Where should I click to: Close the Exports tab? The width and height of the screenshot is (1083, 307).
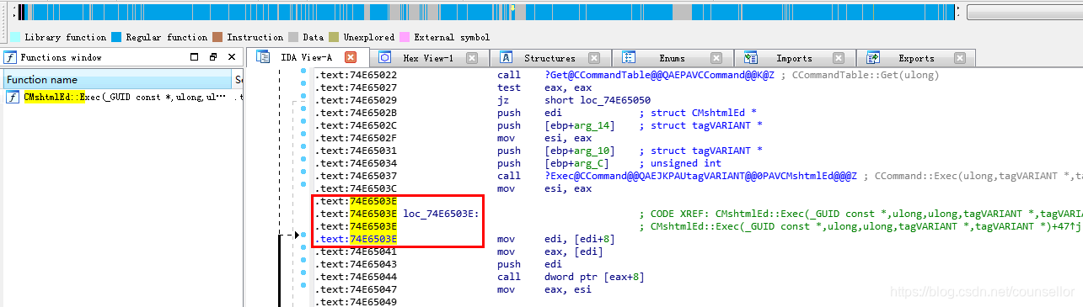[960, 58]
